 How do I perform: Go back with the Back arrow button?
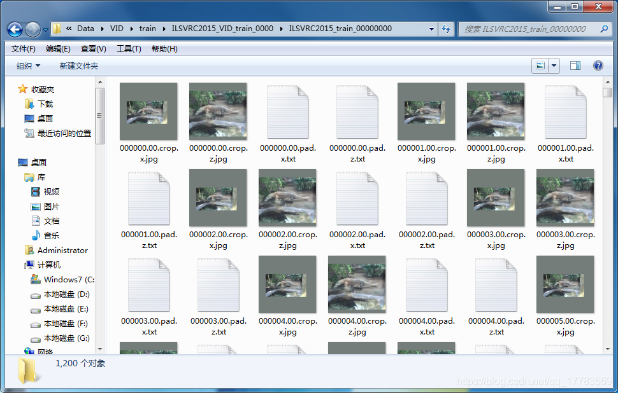[15, 29]
